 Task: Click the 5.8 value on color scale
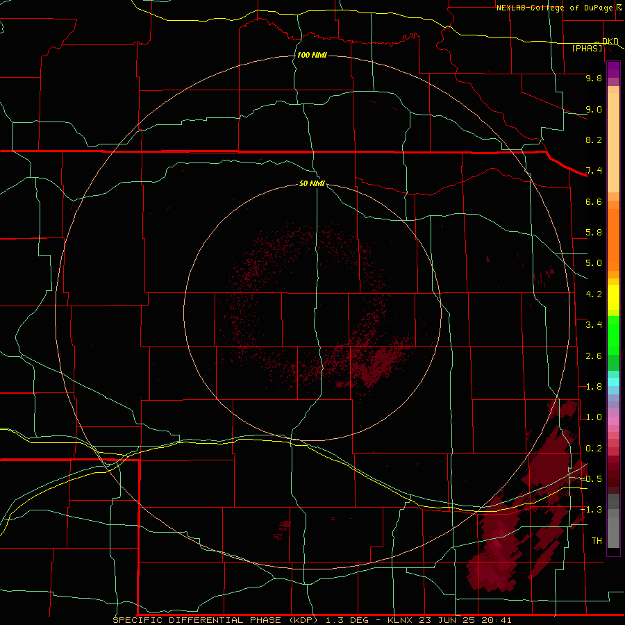pyautogui.click(x=594, y=233)
